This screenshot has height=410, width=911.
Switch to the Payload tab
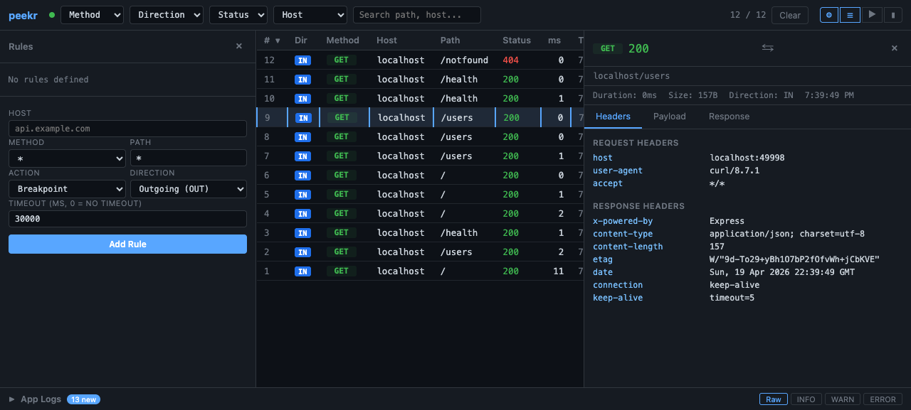pos(670,117)
